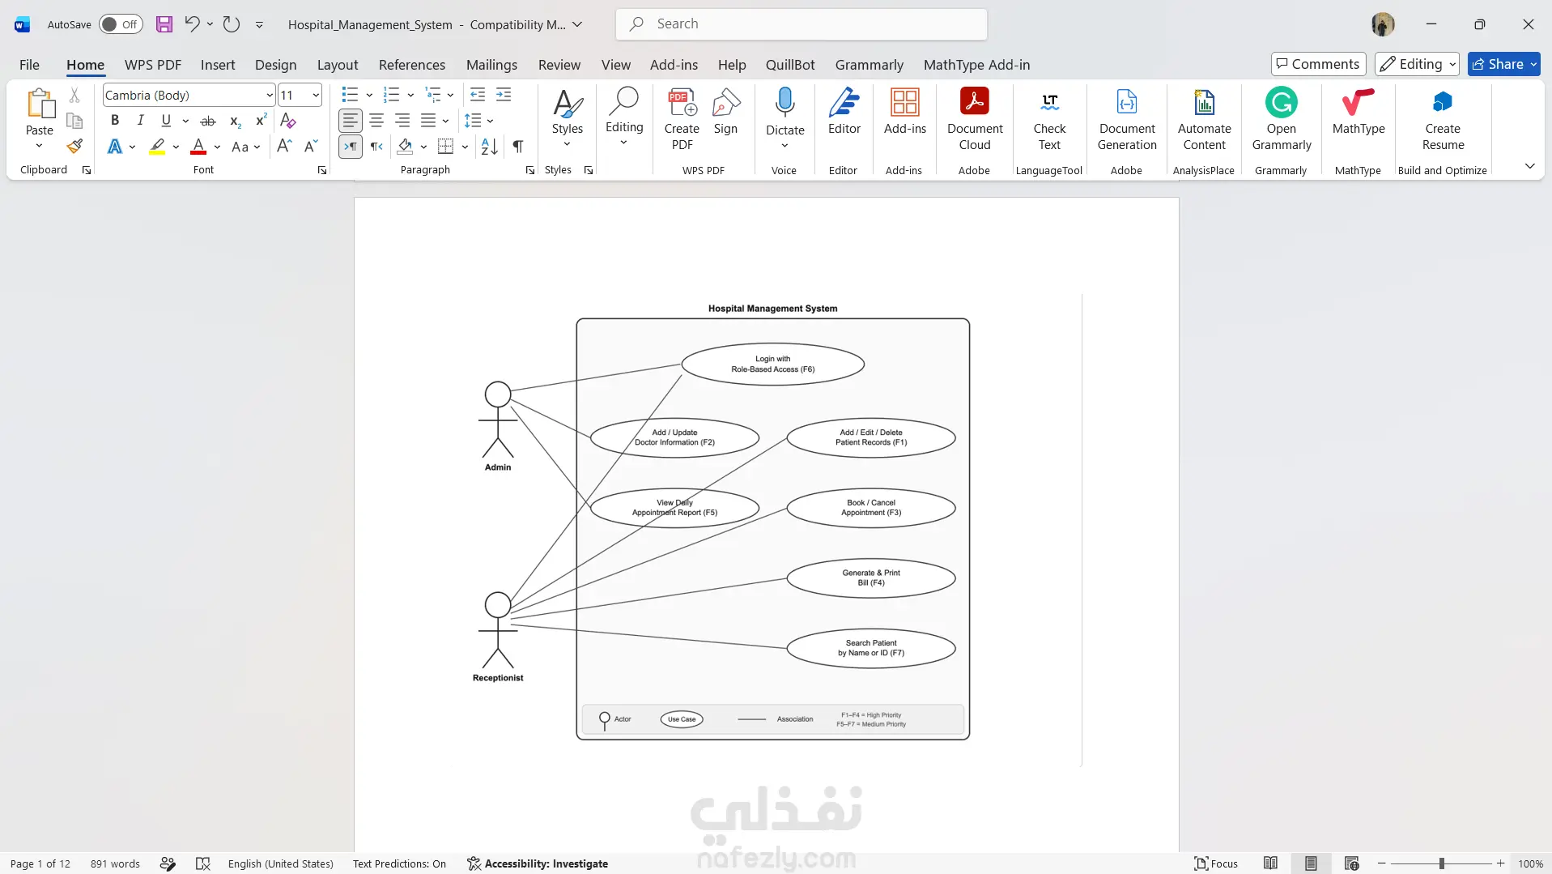Align paragraph to the right
This screenshot has width=1552, height=874.
coord(402,121)
